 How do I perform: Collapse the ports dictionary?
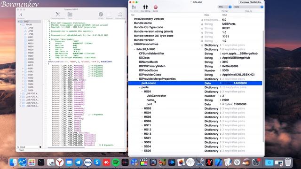tap(140, 87)
